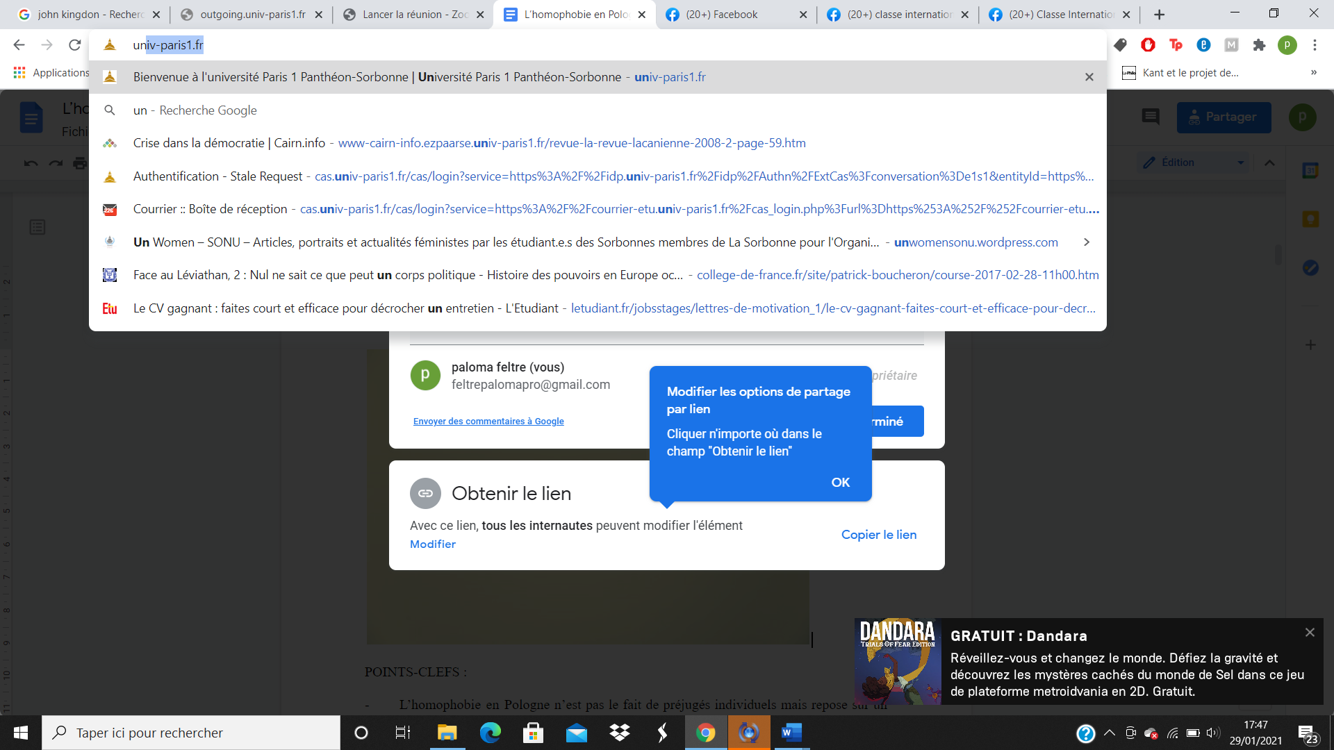Viewport: 1334px width, 750px height.
Task: Click the Google Docs comment history icon
Action: [1151, 117]
